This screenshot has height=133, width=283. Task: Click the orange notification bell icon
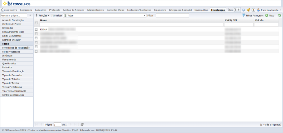coord(248,10)
